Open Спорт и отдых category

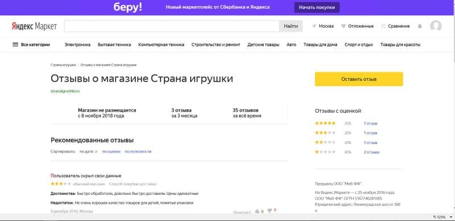pyautogui.click(x=359, y=45)
